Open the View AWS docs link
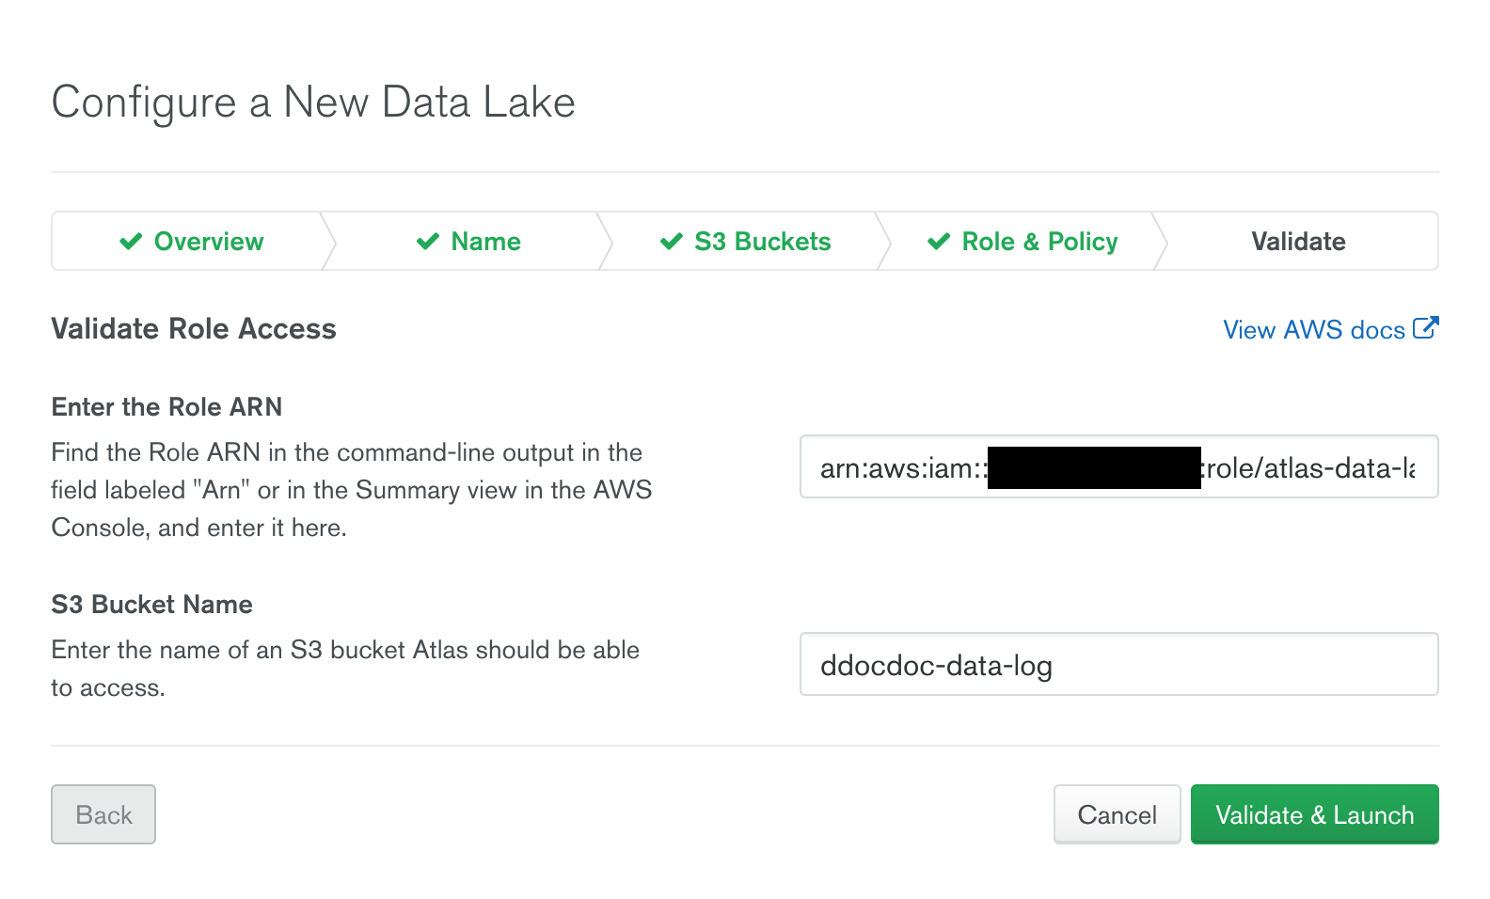 pyautogui.click(x=1313, y=330)
